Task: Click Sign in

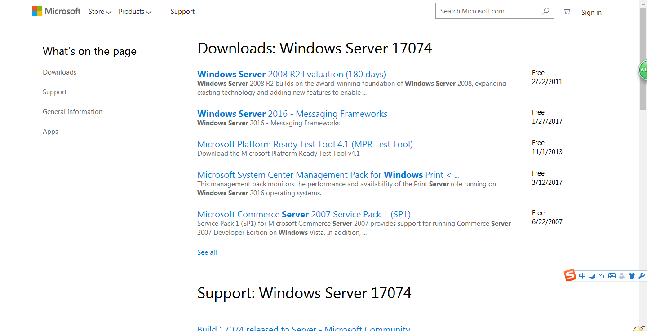Action: 591,13
